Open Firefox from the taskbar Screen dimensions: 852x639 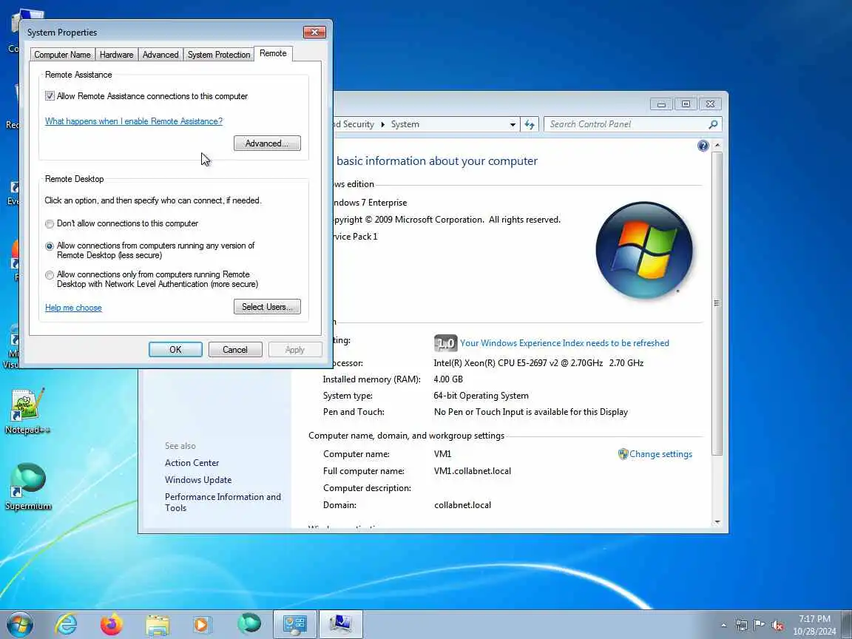pos(112,624)
